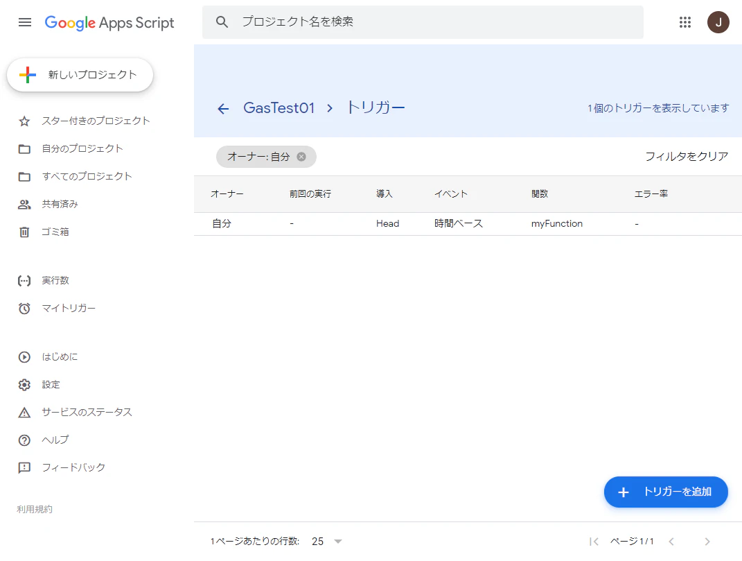Select the 時間ベース event cell
Viewport: 742px width, 561px height.
tap(459, 224)
